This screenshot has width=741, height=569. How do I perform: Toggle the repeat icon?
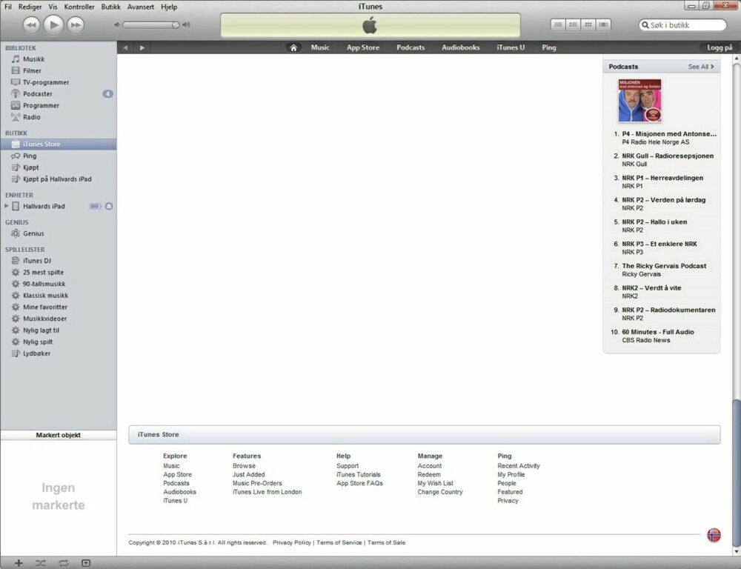click(x=63, y=563)
